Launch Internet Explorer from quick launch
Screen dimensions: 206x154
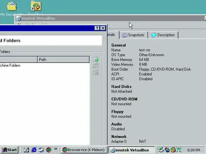[34, 150]
